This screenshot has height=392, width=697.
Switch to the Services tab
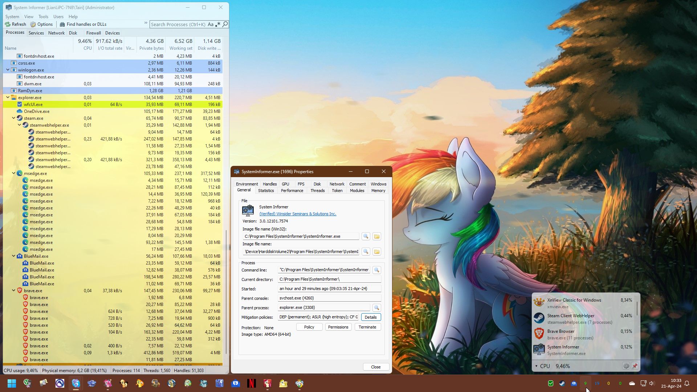(36, 33)
